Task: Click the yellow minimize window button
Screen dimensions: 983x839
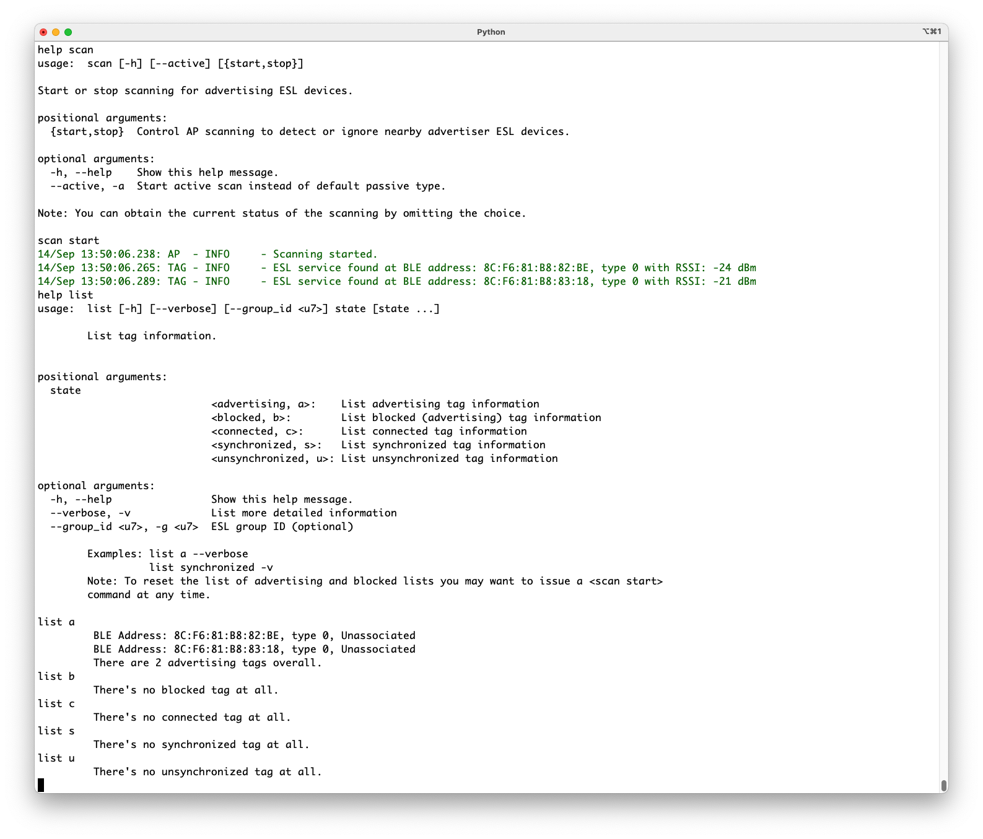Action: [56, 32]
